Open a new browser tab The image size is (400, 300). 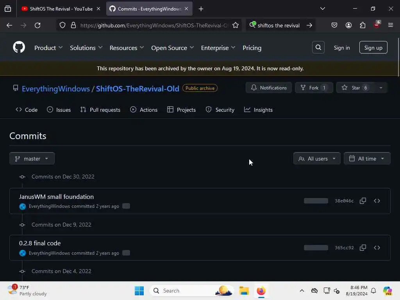201,9
